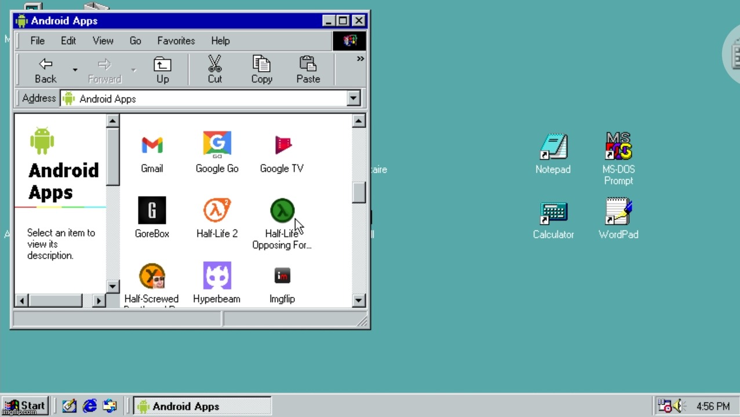The height and width of the screenshot is (417, 740).
Task: Open the Go menu
Action: [x=135, y=41]
